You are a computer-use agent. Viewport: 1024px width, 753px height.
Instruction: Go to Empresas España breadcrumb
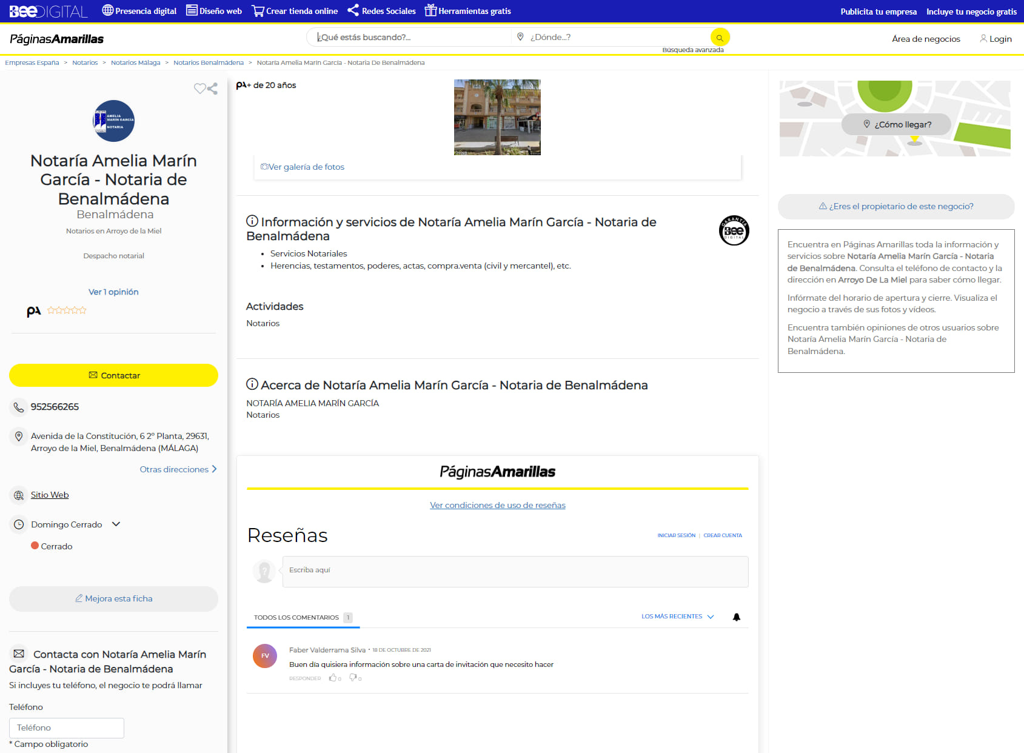(x=32, y=63)
